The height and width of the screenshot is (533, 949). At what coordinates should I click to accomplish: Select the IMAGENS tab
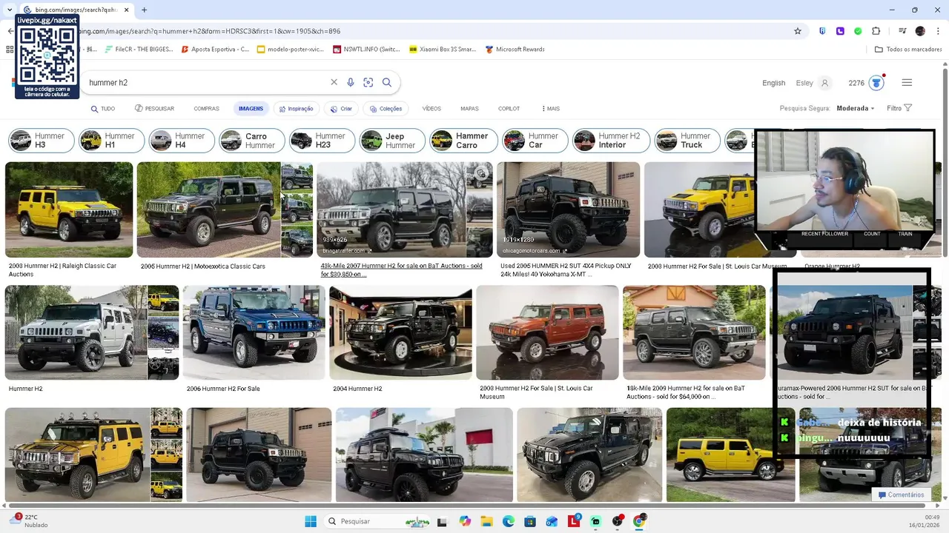tap(251, 109)
